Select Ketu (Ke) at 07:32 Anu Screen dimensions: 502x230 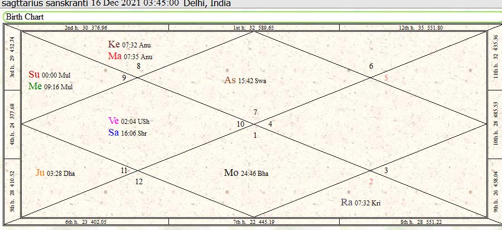tap(129, 45)
